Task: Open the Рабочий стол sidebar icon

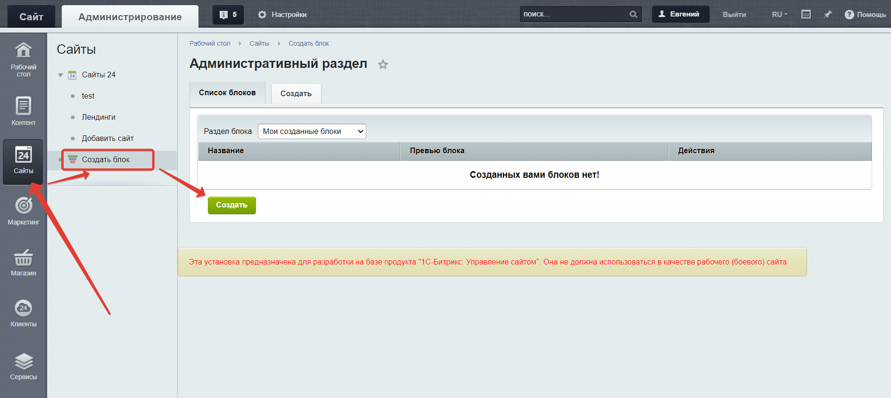Action: [x=24, y=59]
